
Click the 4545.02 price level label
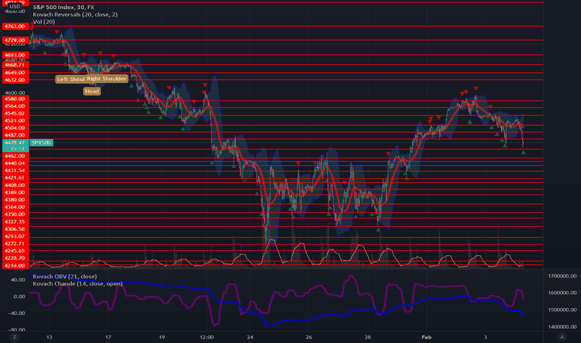pos(15,114)
